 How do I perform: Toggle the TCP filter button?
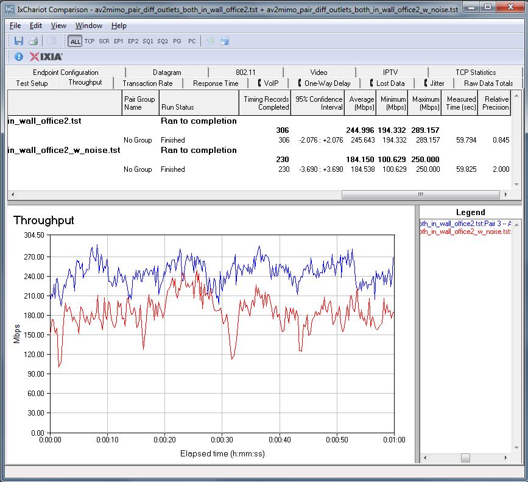90,41
